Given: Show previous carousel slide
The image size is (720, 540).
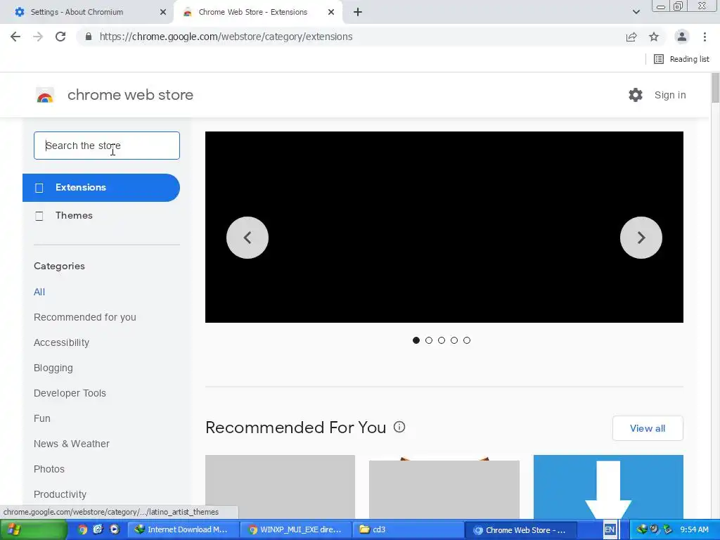Looking at the screenshot, I should click(247, 238).
